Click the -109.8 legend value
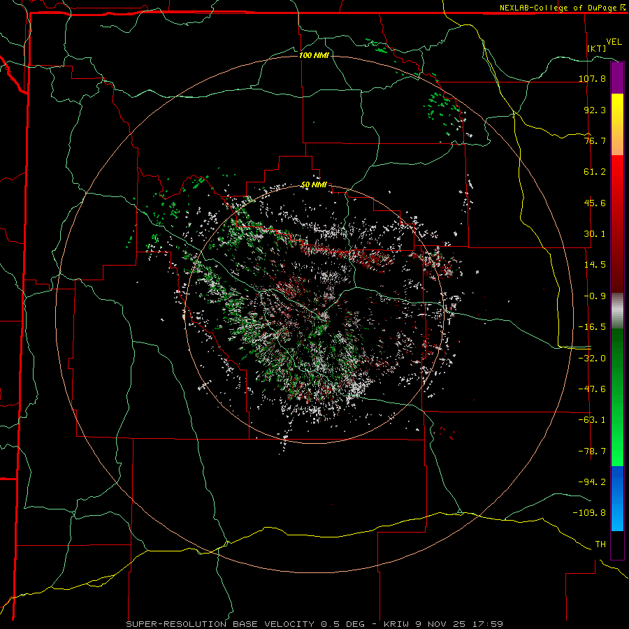629x629 pixels. click(589, 513)
